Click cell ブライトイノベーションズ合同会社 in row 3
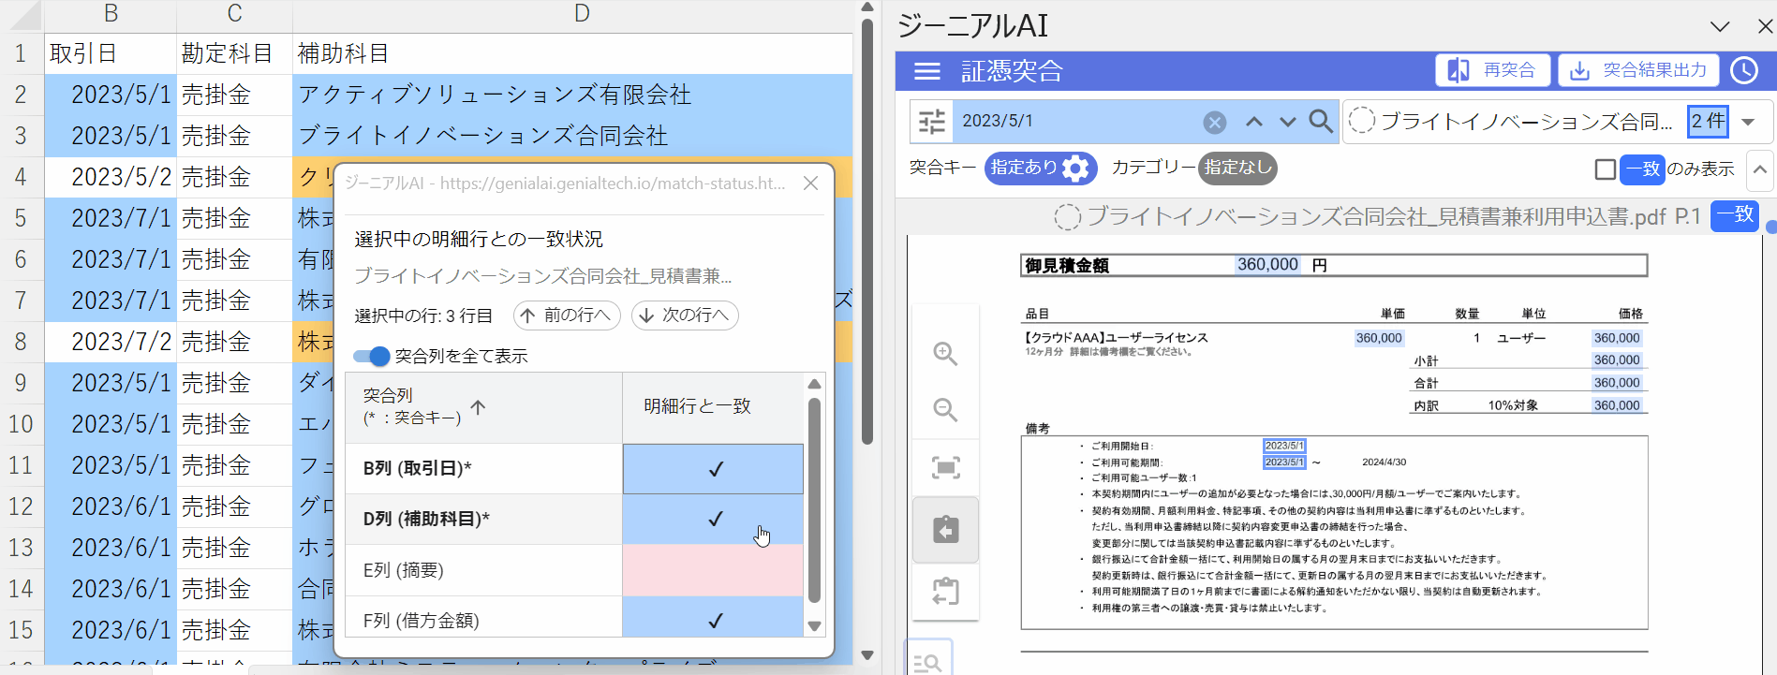 572,136
